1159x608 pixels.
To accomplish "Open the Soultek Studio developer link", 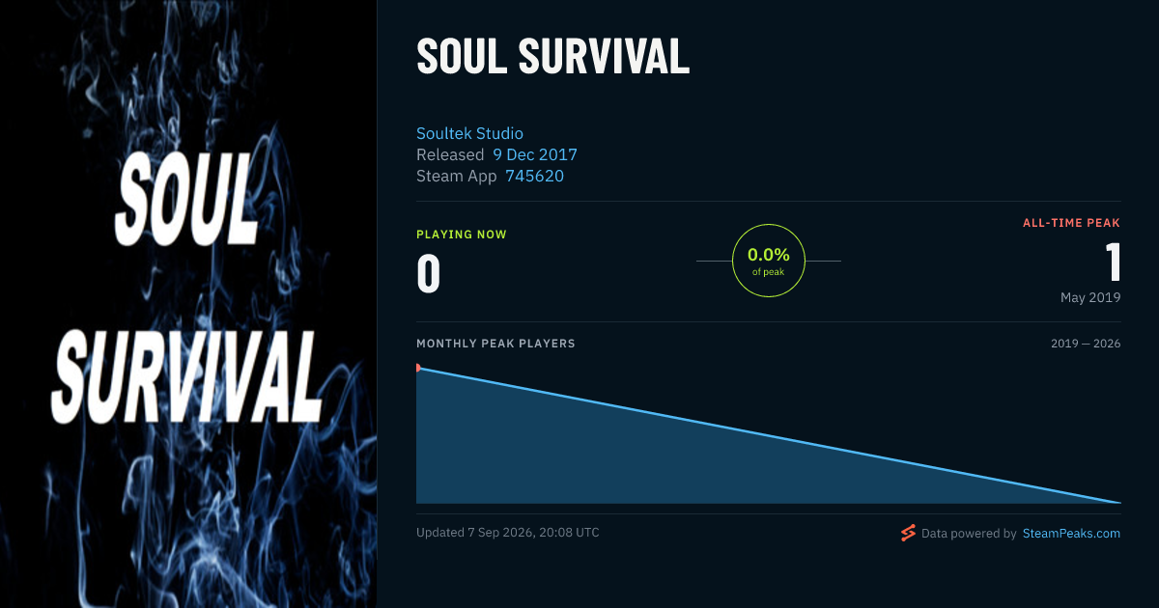I will click(469, 133).
